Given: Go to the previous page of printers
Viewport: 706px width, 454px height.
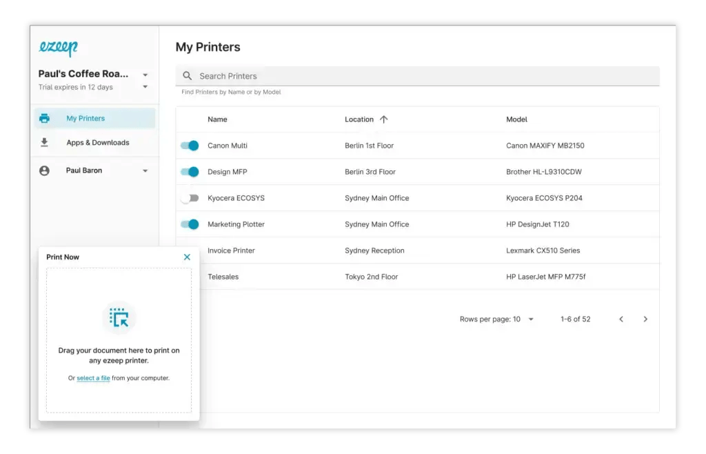Looking at the screenshot, I should (x=621, y=319).
